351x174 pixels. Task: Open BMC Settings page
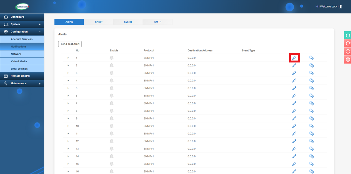click(x=22, y=69)
